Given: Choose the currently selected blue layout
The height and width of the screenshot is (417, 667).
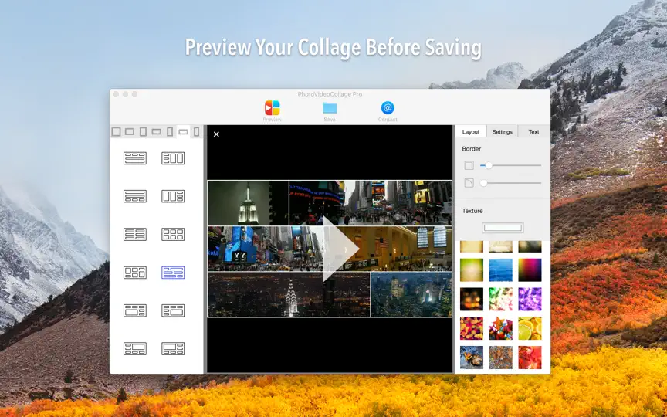Looking at the screenshot, I should pos(173,273).
